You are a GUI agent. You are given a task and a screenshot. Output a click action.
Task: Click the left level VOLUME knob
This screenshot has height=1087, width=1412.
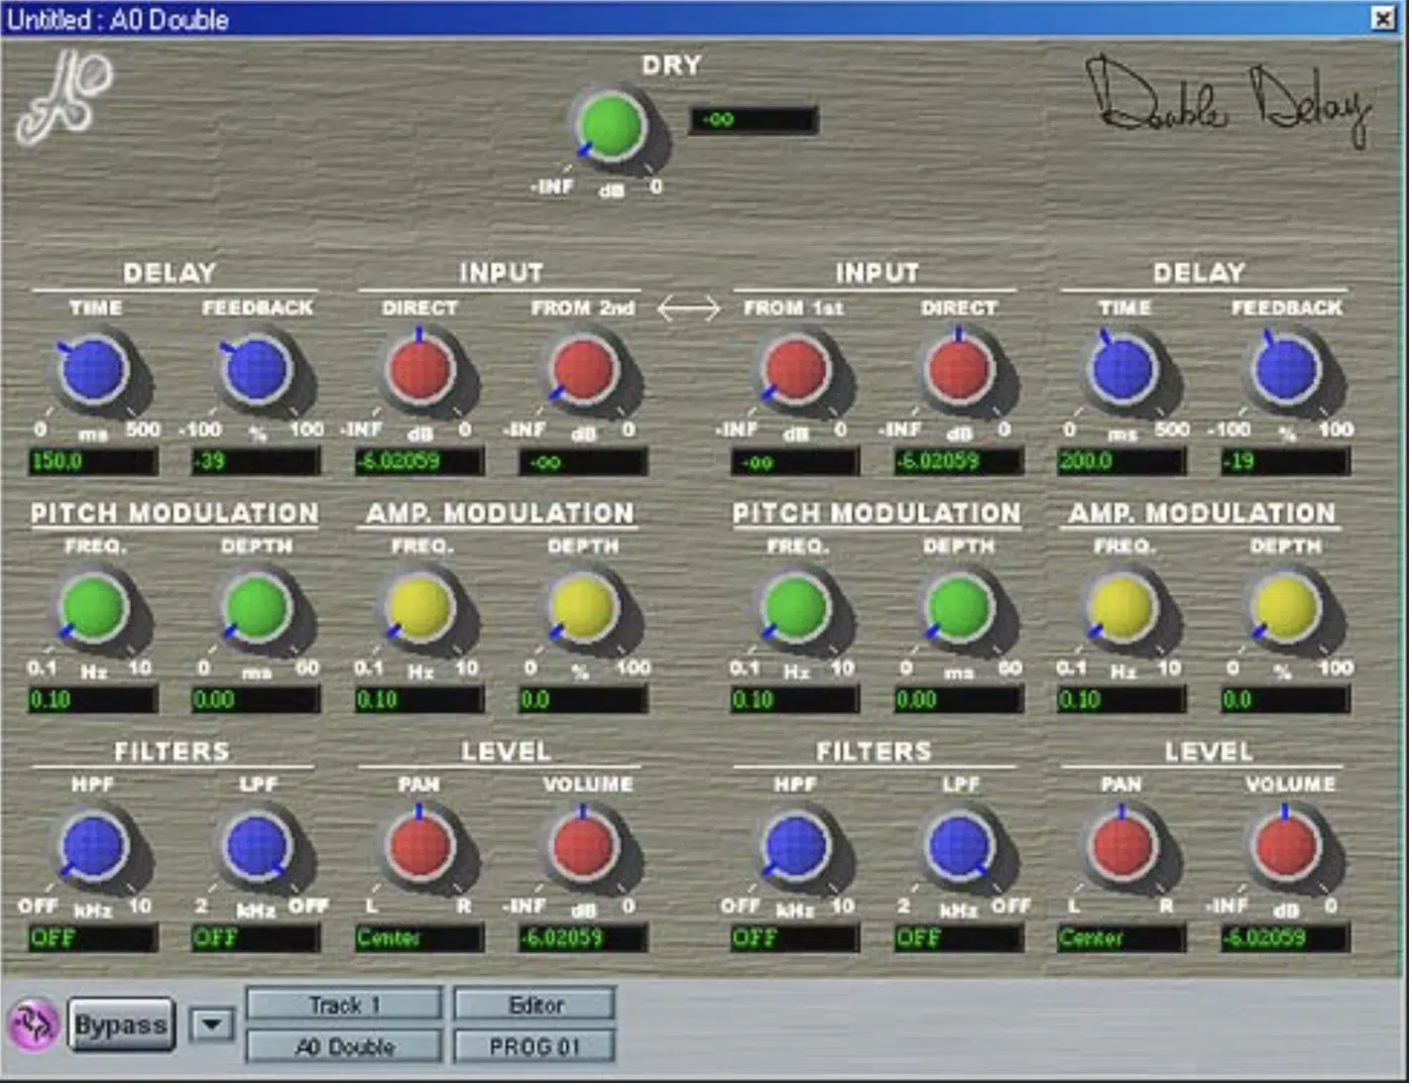(x=583, y=847)
